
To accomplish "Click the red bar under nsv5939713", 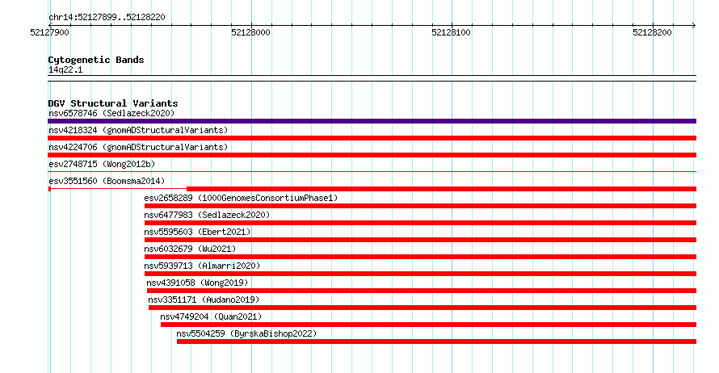I will tap(420, 274).
